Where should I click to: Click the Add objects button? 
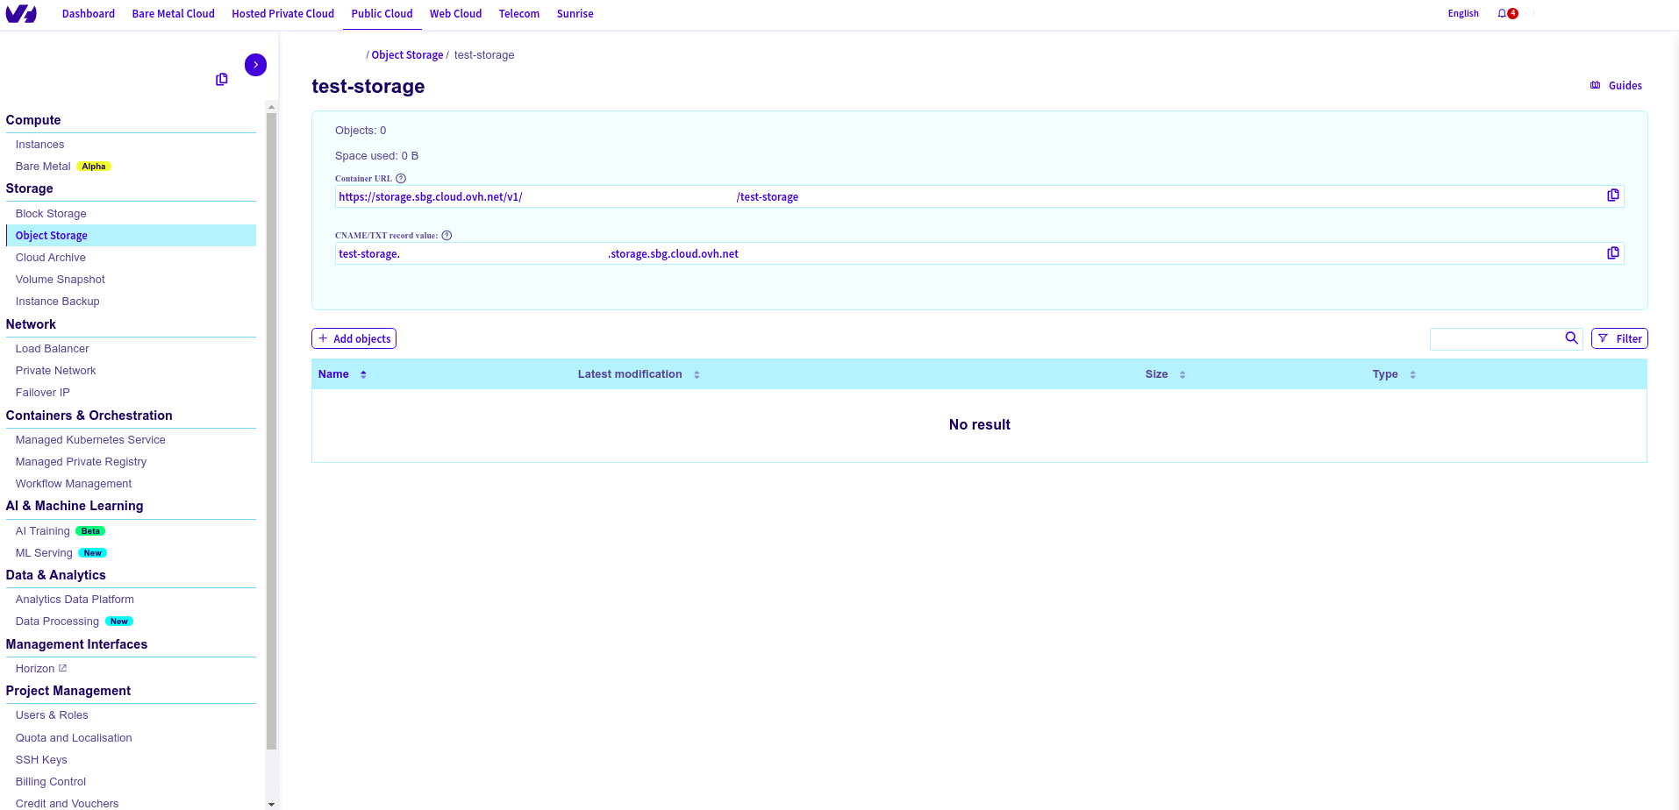click(354, 338)
